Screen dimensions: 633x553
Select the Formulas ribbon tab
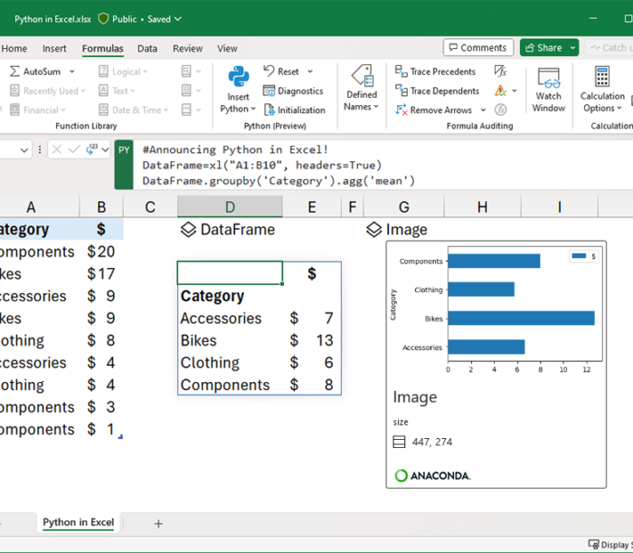coord(102,49)
